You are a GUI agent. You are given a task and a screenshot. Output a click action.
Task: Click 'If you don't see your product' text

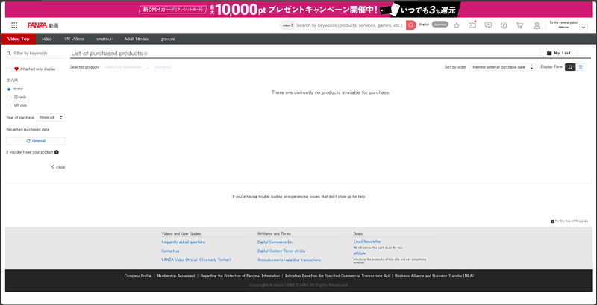point(29,152)
